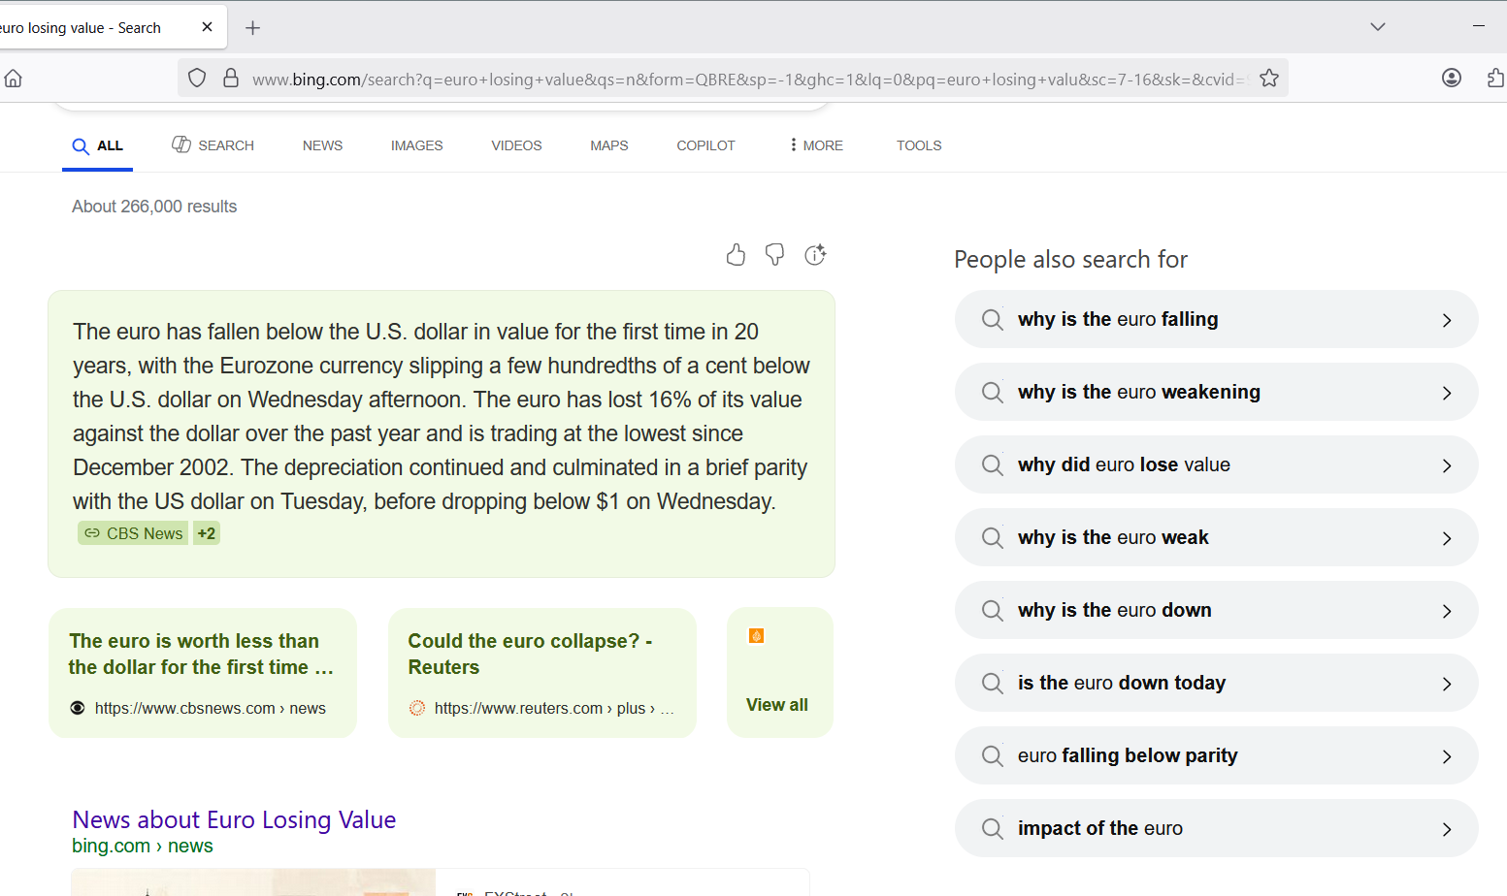This screenshot has width=1507, height=896.
Task: Open the MORE options menu
Action: point(816,145)
